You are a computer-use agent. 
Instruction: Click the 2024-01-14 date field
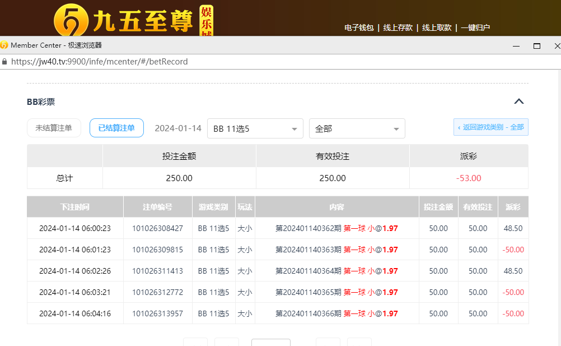(177, 128)
